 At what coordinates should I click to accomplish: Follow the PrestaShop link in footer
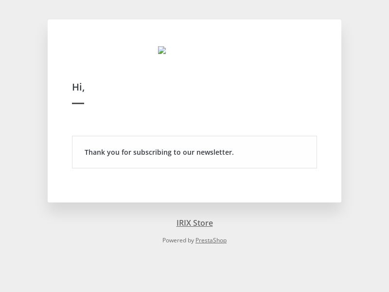click(x=211, y=240)
